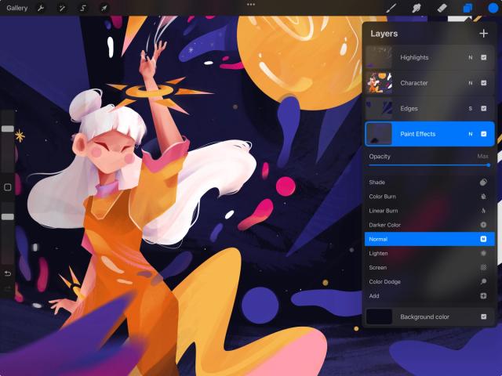The image size is (502, 376).
Task: Open the active color picker
Action: 493,8
